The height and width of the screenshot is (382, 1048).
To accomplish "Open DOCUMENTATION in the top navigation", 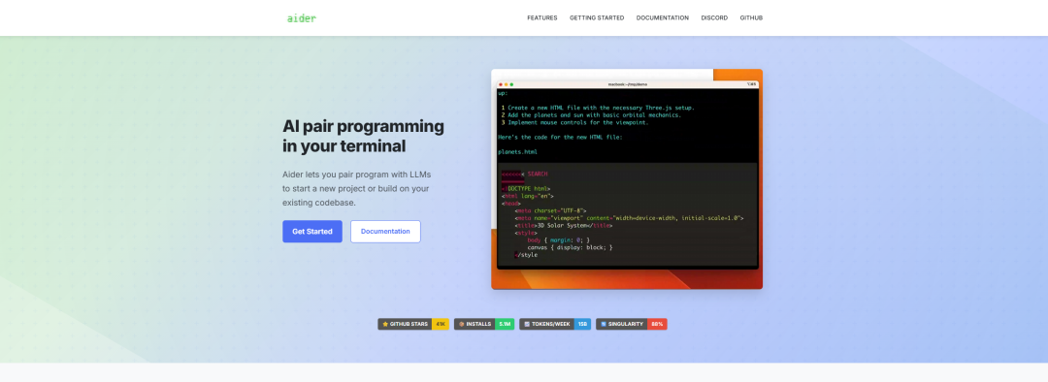I will 663,18.
